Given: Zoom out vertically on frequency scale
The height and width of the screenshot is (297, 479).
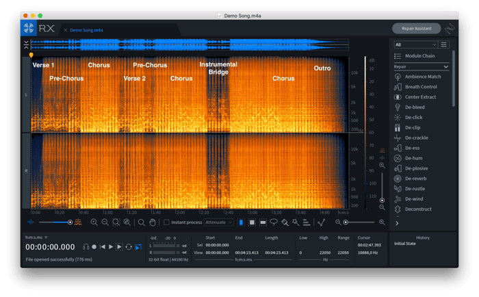Looking at the screenshot, I should click(382, 207).
